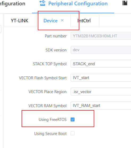The width and height of the screenshot is (131, 148).
Task: Open the bookmarked book icon at top right
Action: point(125,3)
